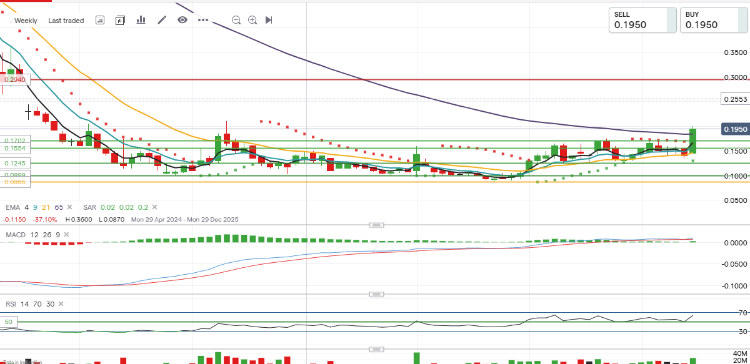Open the chart layout grid icon

100,20
